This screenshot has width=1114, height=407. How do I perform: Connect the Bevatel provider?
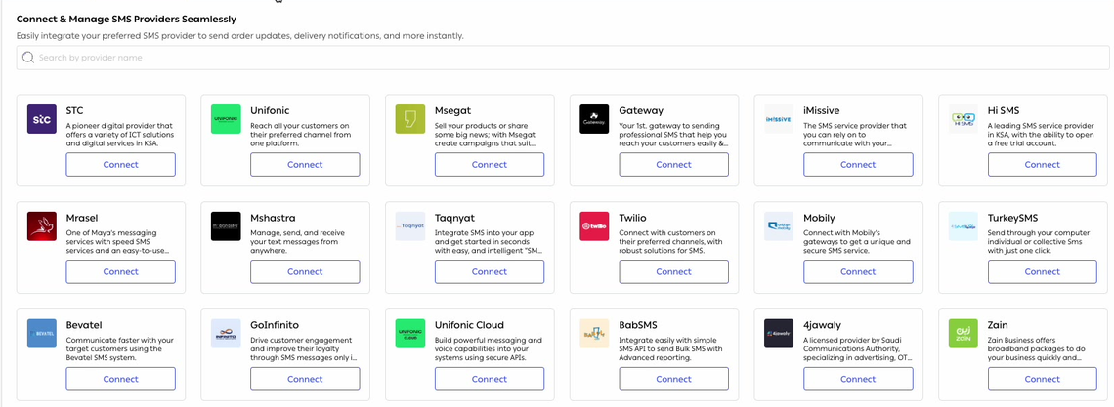pos(121,379)
